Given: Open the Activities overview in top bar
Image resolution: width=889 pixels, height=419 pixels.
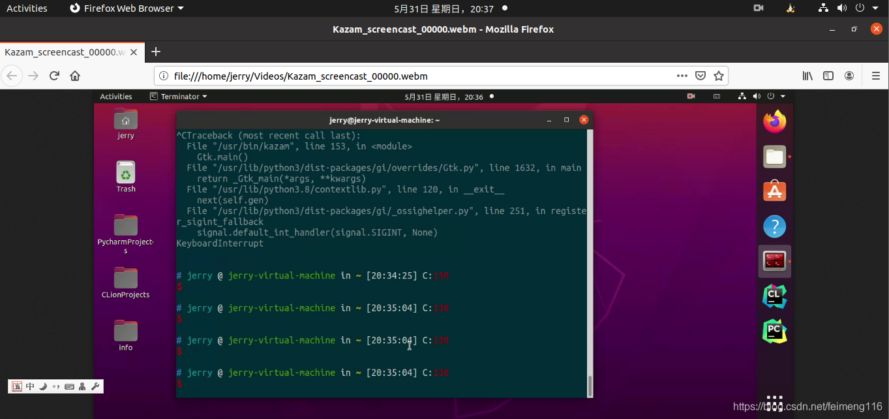Looking at the screenshot, I should click(27, 8).
